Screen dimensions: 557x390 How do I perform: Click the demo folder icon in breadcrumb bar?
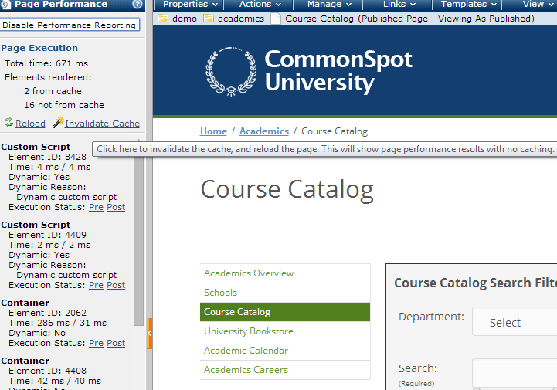(163, 18)
